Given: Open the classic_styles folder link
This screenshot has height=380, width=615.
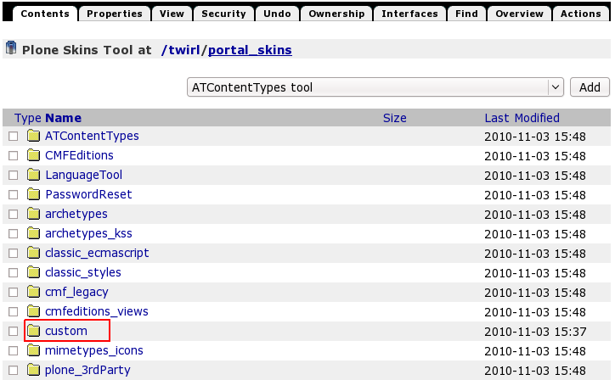Looking at the screenshot, I should pyautogui.click(x=83, y=272).
